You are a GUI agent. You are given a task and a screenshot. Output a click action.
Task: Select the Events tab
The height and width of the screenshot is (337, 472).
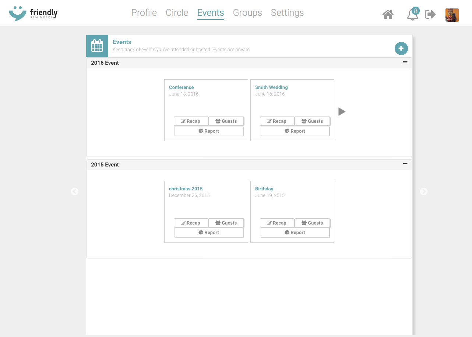coord(211,13)
